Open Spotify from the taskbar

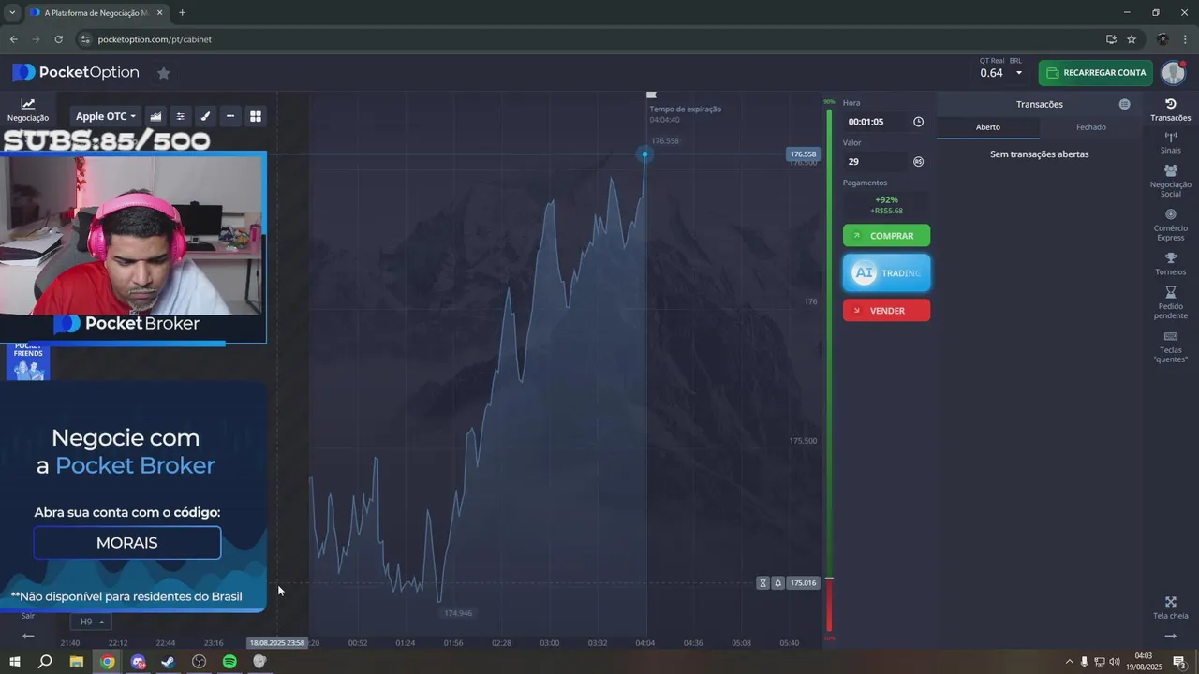[x=229, y=662]
